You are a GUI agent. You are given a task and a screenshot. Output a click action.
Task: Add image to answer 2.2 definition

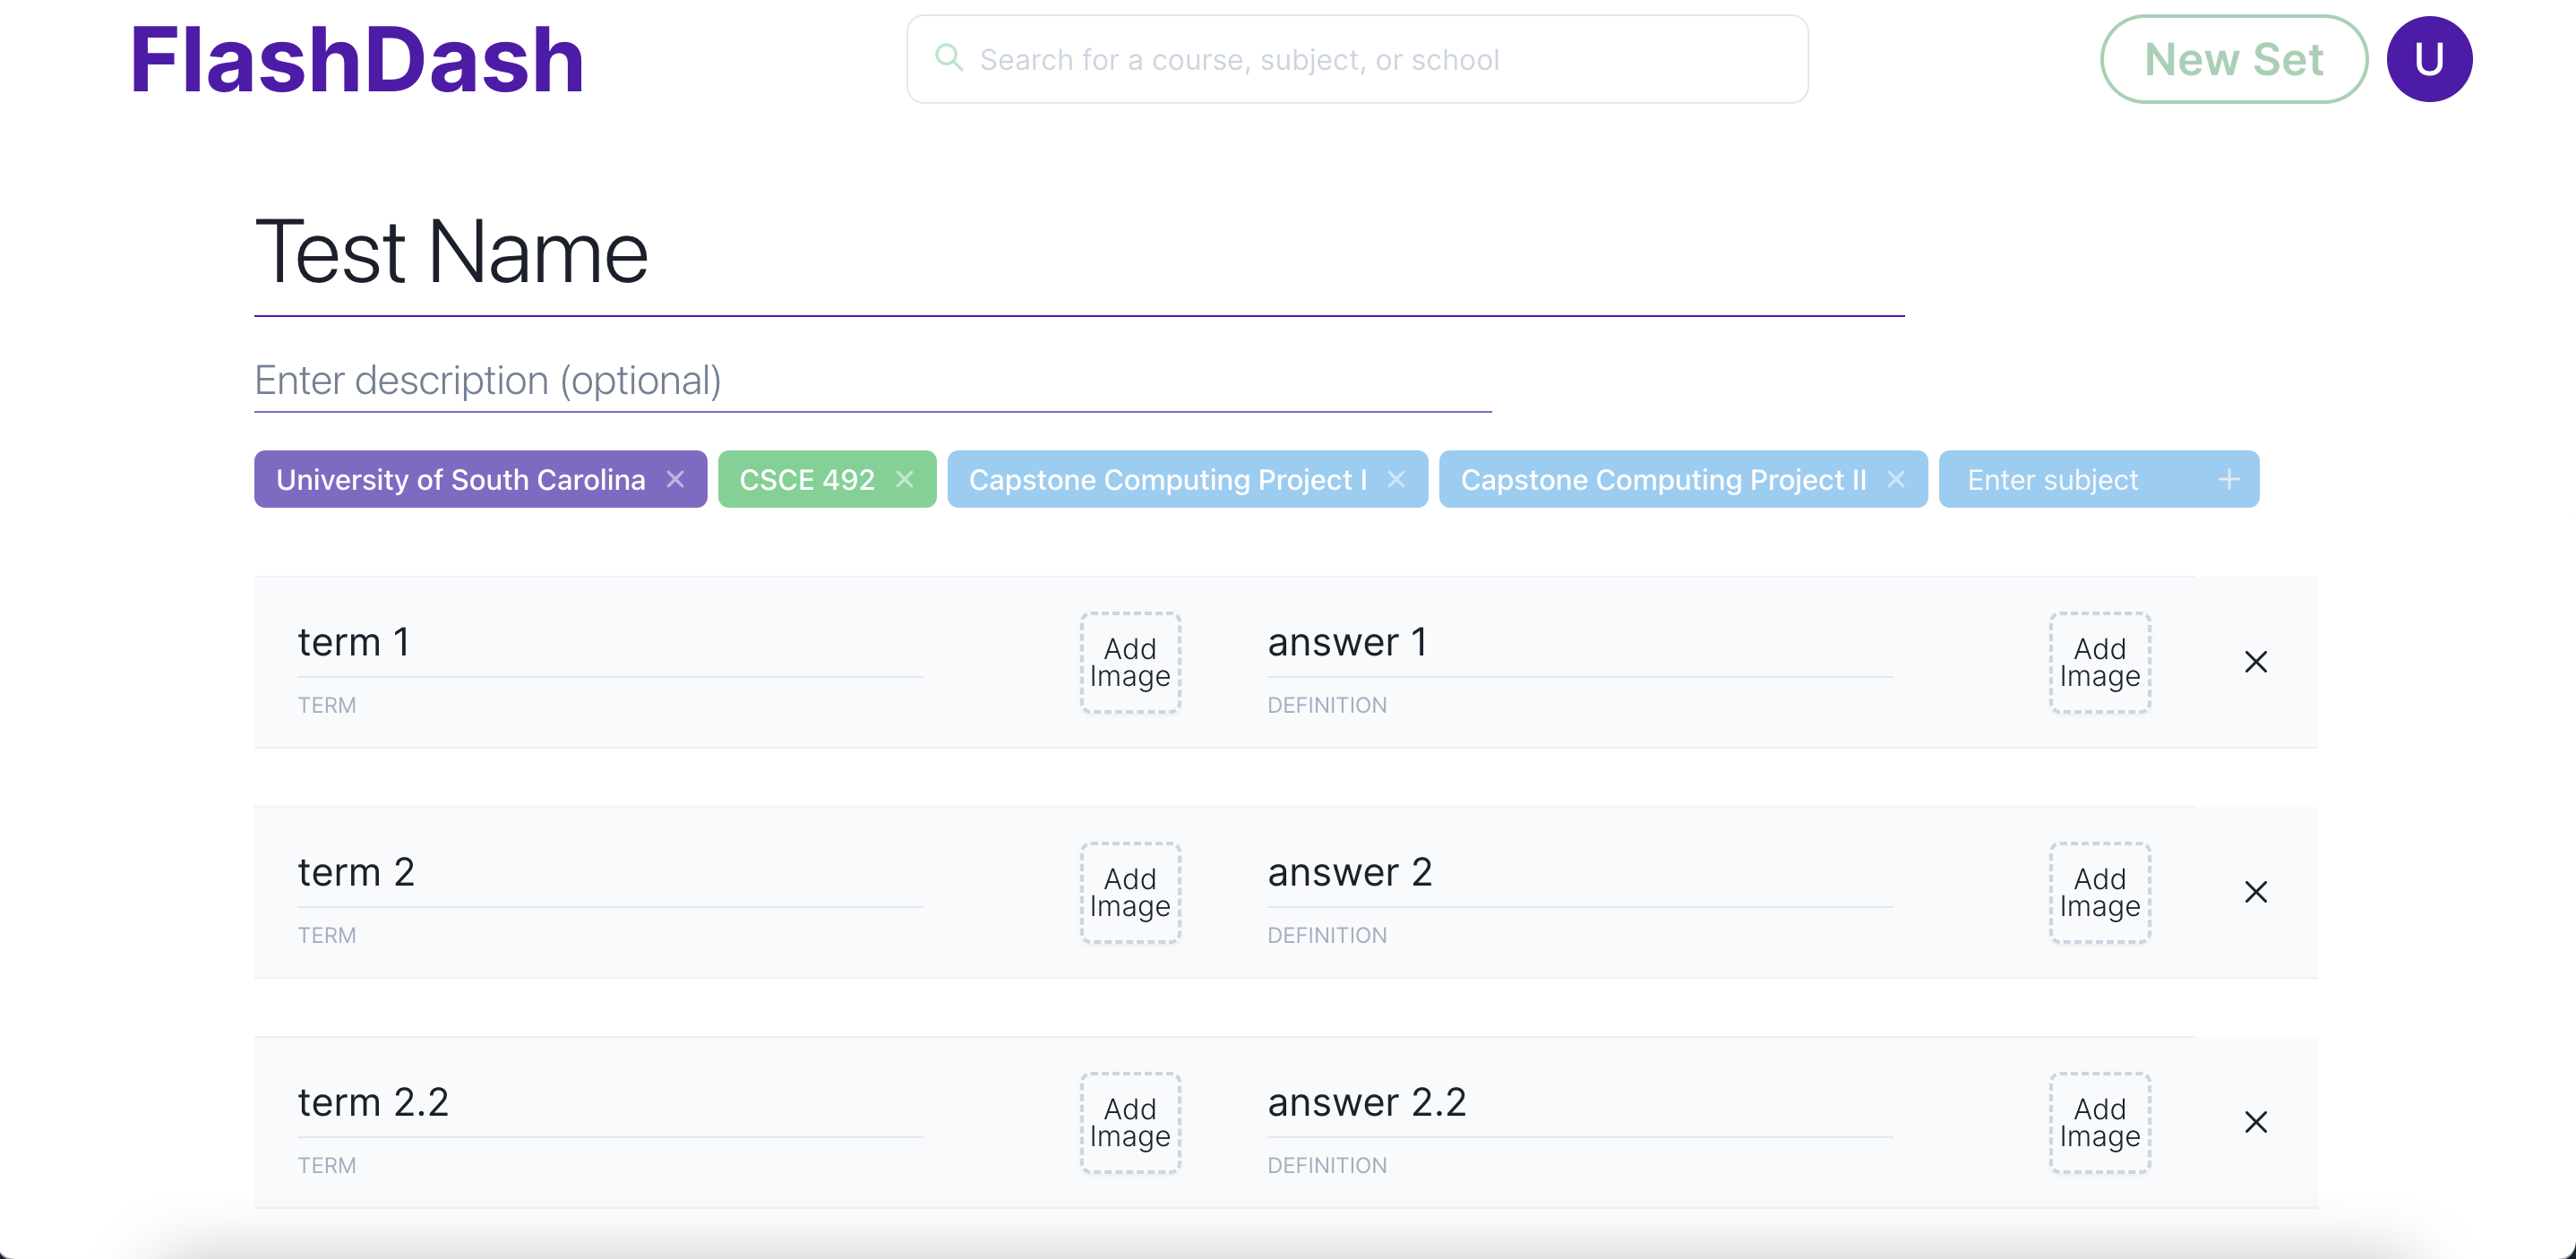click(x=2100, y=1122)
